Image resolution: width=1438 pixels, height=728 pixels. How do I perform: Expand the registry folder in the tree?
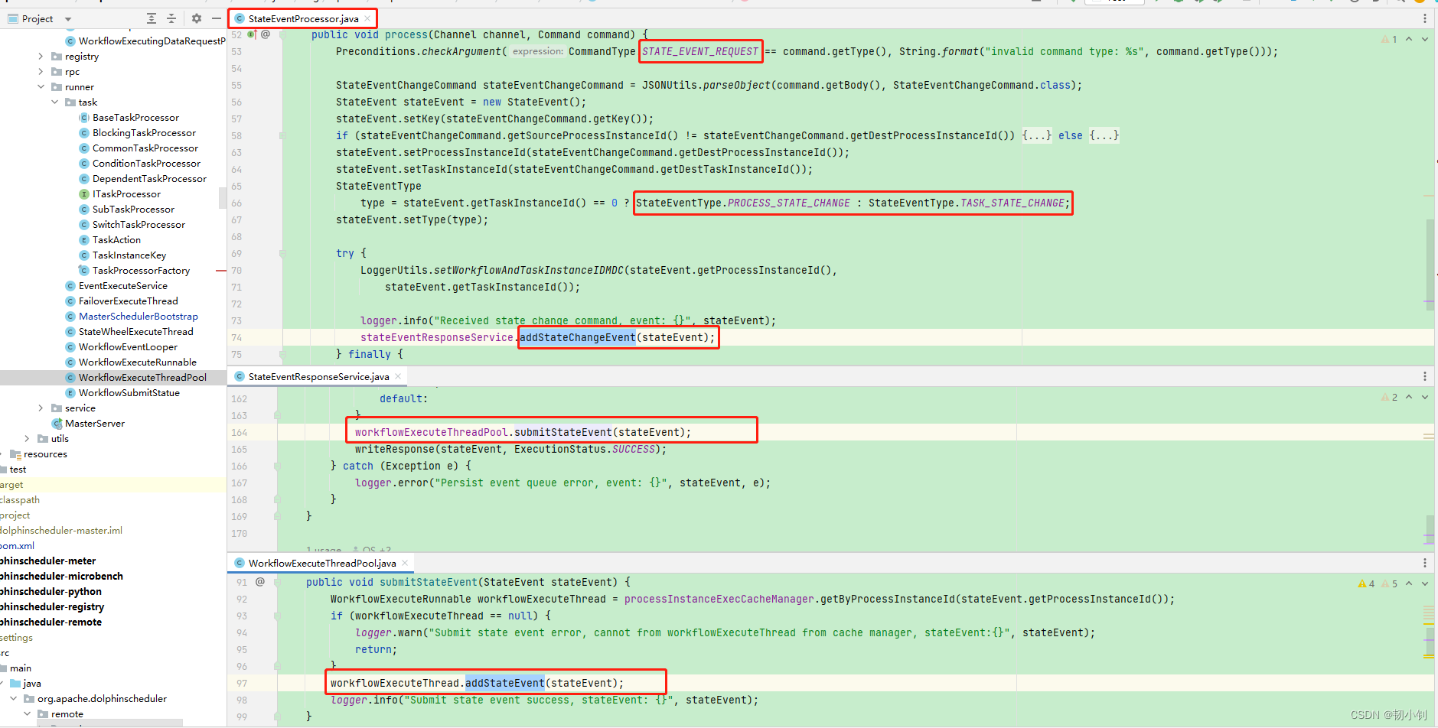[x=40, y=56]
